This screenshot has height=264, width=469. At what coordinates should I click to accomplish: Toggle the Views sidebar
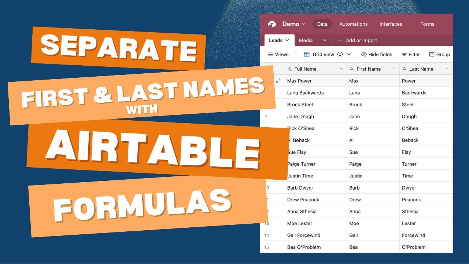(x=278, y=54)
